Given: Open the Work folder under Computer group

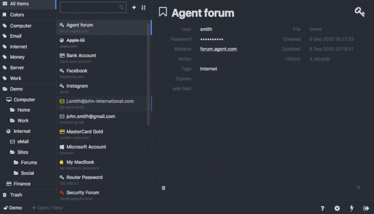Looking at the screenshot, I should click(28, 120).
